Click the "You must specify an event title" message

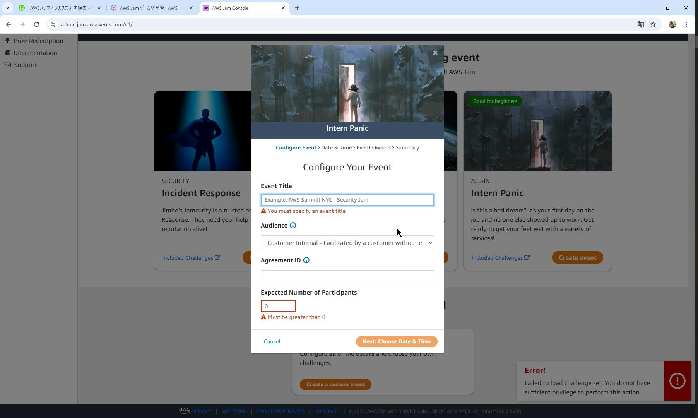[x=306, y=211]
